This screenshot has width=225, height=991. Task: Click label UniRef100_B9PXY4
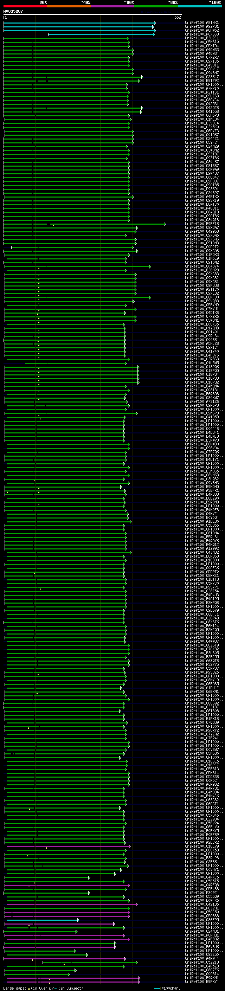(202, 982)
